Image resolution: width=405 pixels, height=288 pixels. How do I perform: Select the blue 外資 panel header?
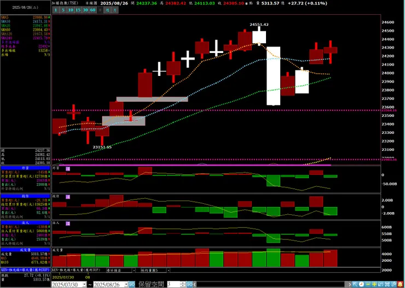[25, 168]
